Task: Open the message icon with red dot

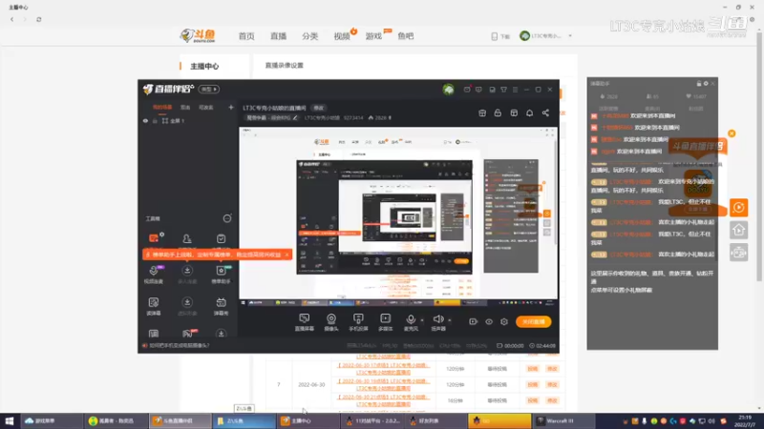Action: [467, 90]
